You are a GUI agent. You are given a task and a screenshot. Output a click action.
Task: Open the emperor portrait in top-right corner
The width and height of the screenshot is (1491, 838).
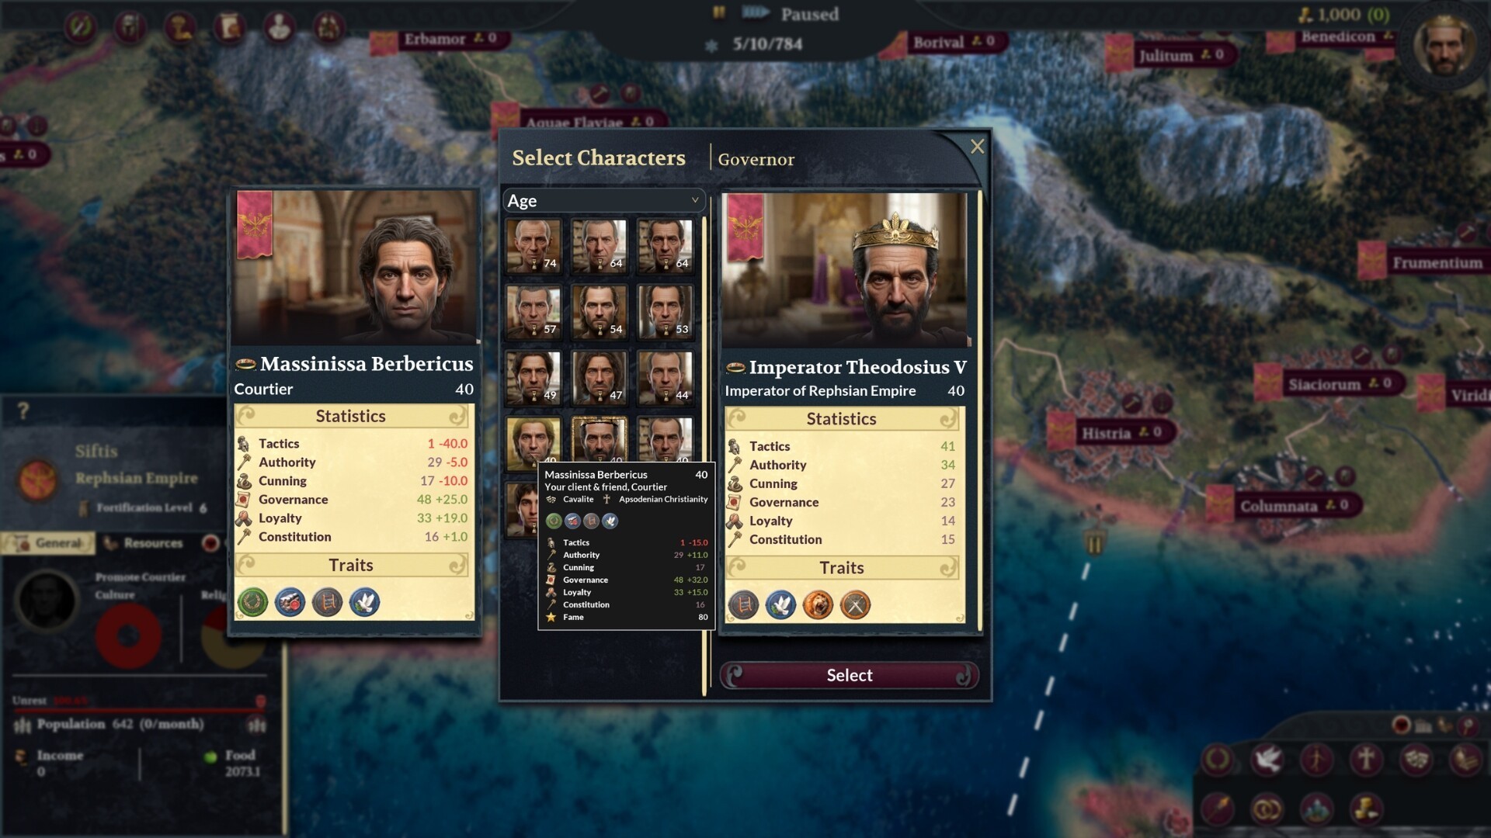pyautogui.click(x=1444, y=45)
